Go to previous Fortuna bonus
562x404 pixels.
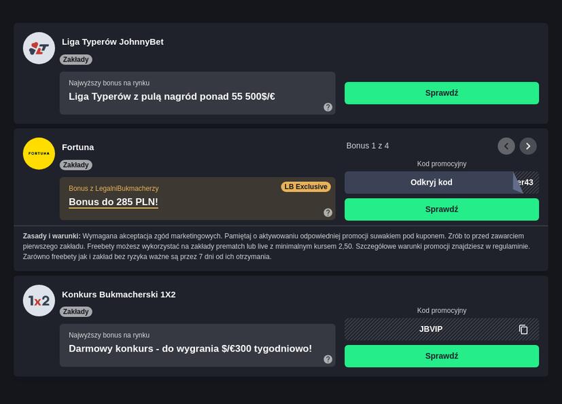(506, 146)
